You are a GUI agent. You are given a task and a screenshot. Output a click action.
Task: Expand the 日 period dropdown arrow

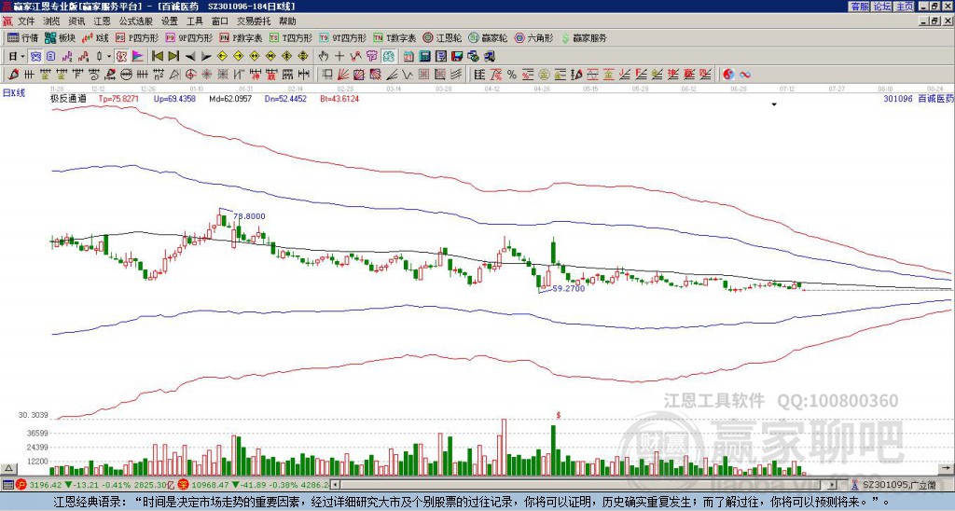pos(22,57)
